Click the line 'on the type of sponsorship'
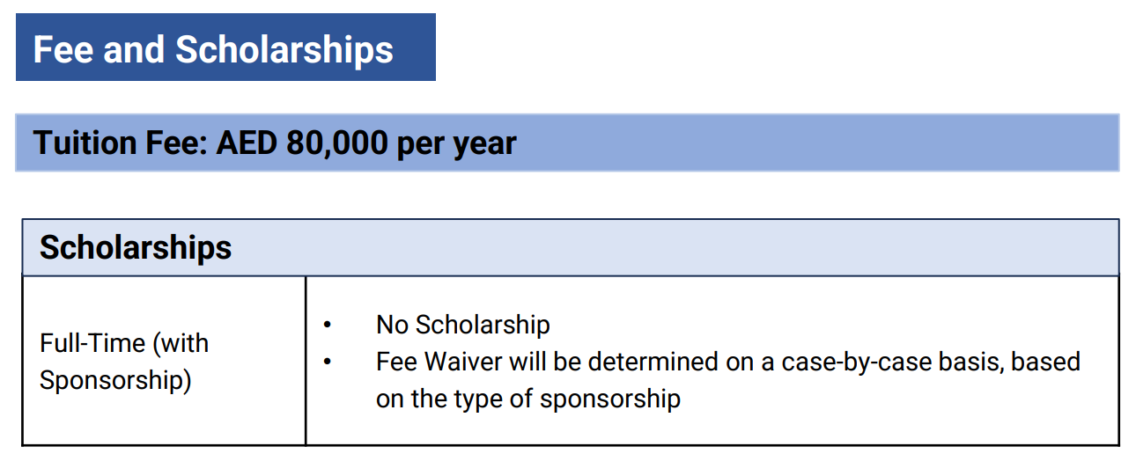Image resolution: width=1136 pixels, height=454 pixels. tap(528, 399)
